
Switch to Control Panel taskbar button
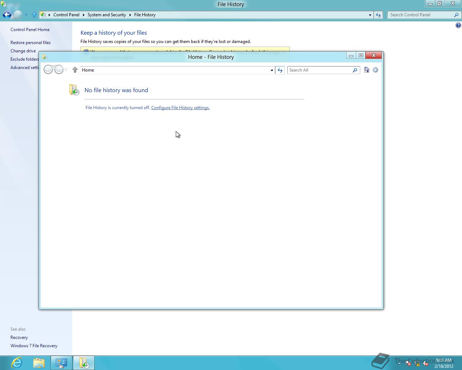[x=61, y=363]
